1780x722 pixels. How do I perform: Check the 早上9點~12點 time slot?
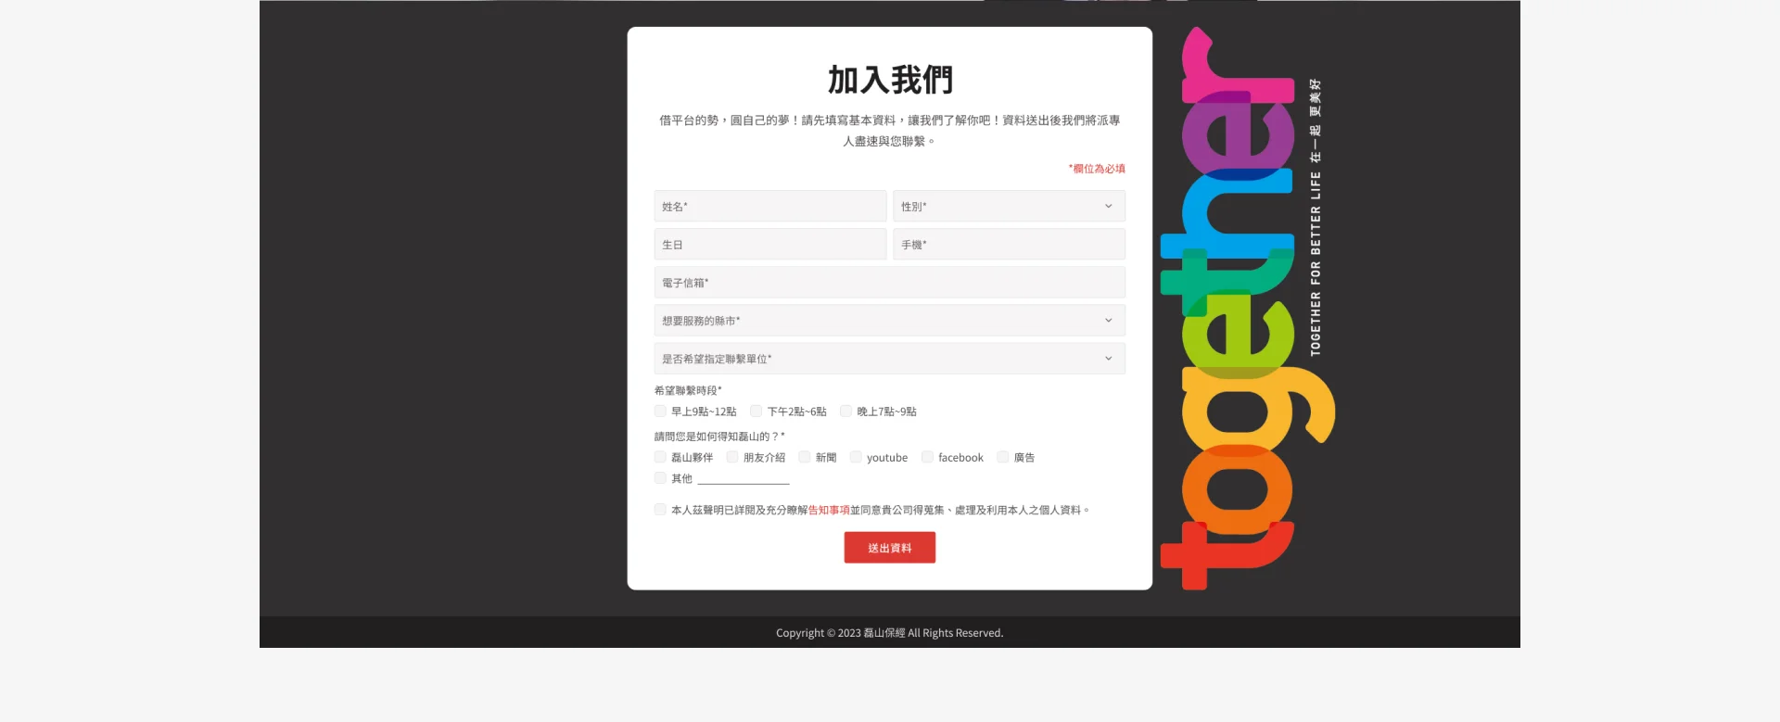[x=660, y=412]
